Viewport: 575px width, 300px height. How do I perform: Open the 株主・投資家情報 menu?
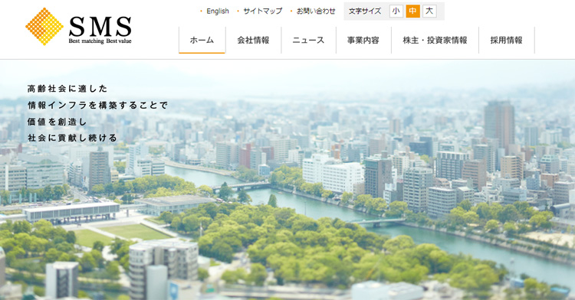tap(435, 41)
